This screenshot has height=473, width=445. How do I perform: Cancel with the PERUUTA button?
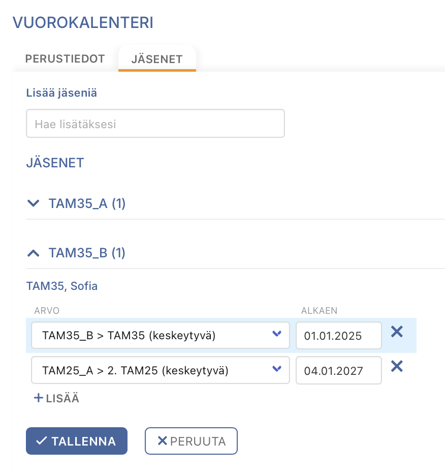(191, 441)
